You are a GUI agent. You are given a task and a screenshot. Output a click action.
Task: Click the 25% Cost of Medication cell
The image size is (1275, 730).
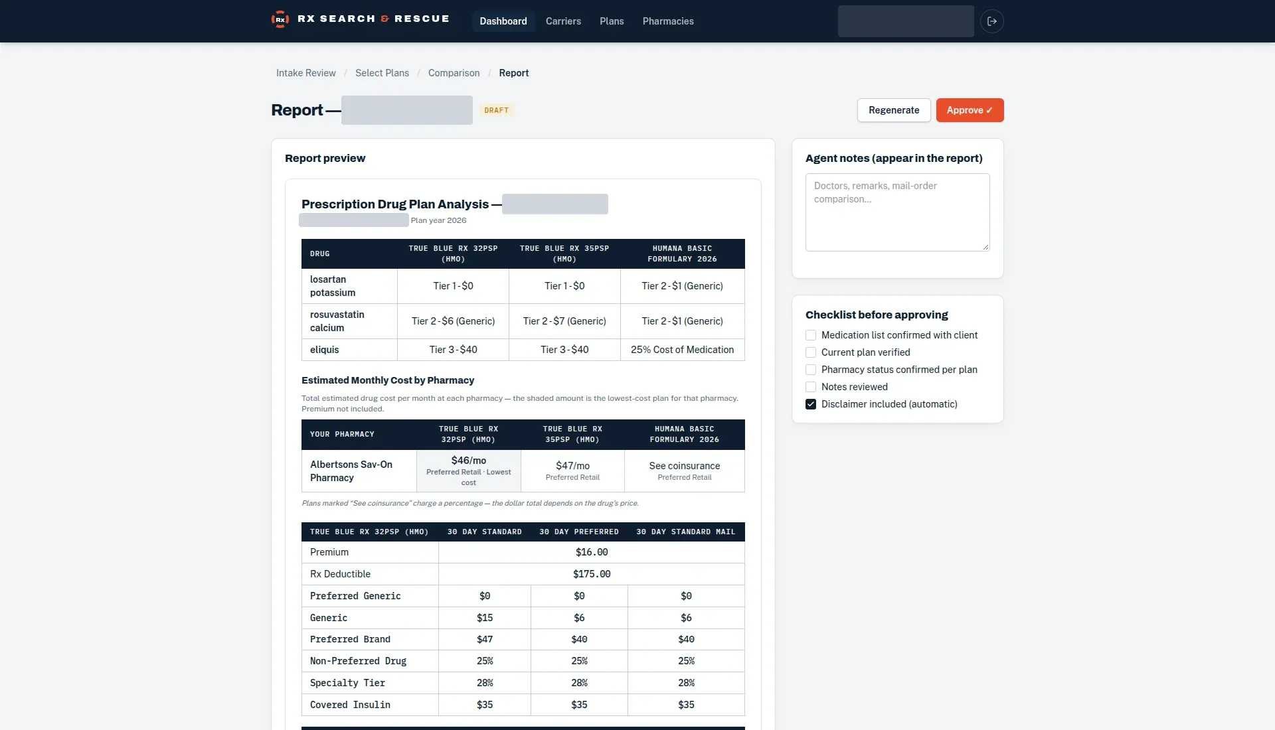[683, 350]
